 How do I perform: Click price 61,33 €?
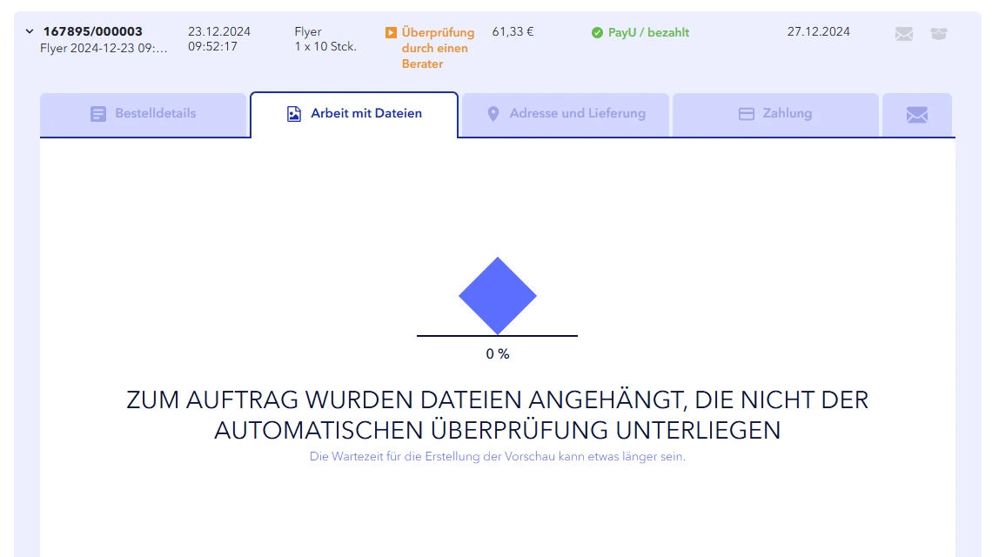[x=513, y=31]
